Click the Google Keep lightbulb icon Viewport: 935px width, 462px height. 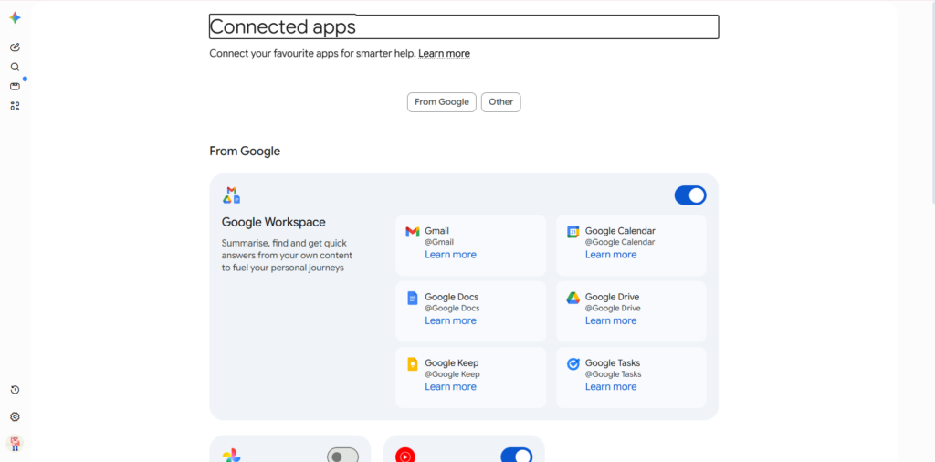pos(412,364)
